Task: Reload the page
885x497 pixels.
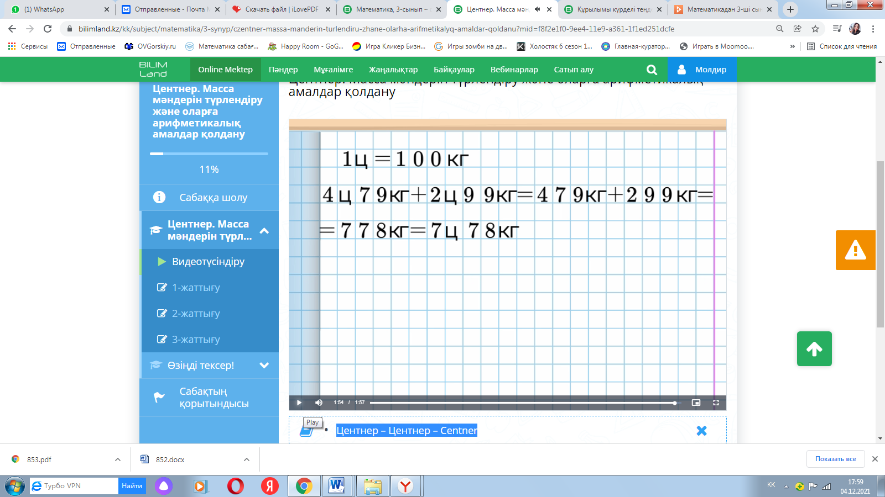Action: (x=48, y=29)
